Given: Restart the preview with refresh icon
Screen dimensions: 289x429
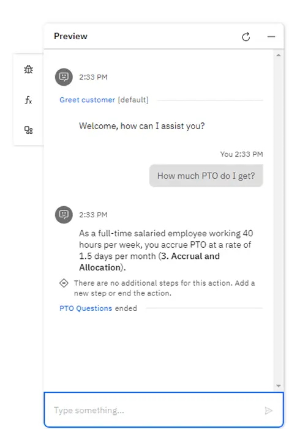Looking at the screenshot, I should coord(246,37).
